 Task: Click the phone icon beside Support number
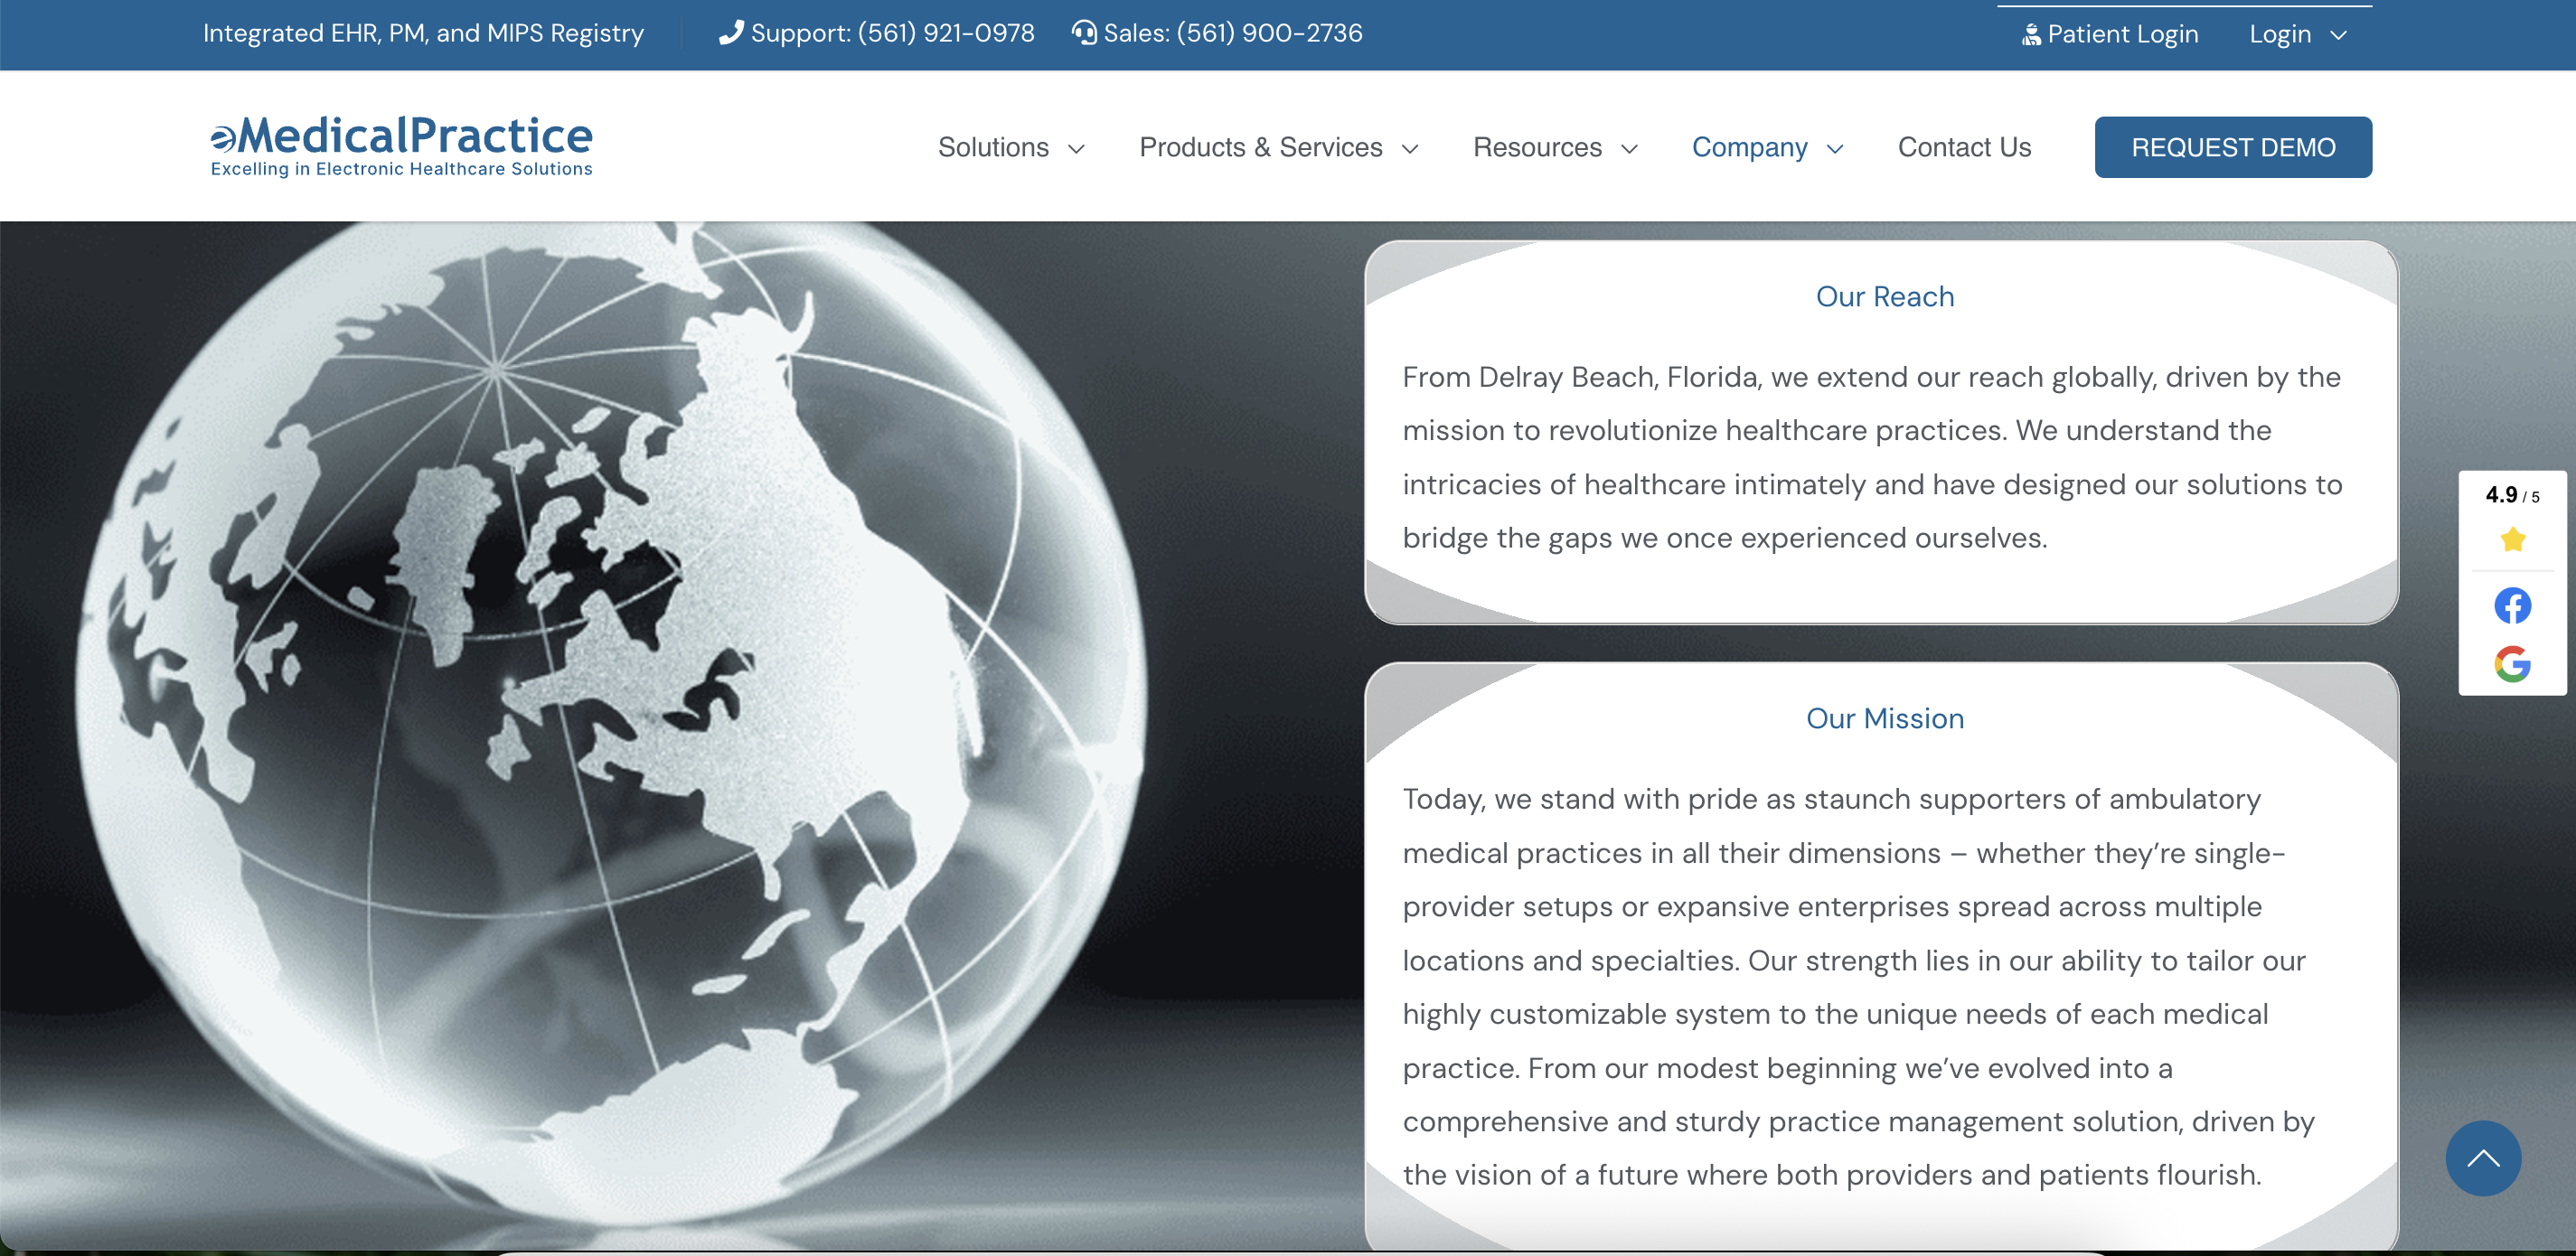[731, 33]
